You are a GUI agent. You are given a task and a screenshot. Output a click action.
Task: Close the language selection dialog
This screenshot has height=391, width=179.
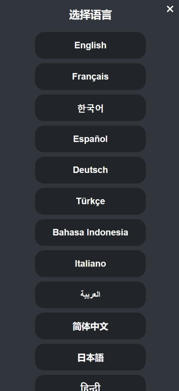pos(170,9)
